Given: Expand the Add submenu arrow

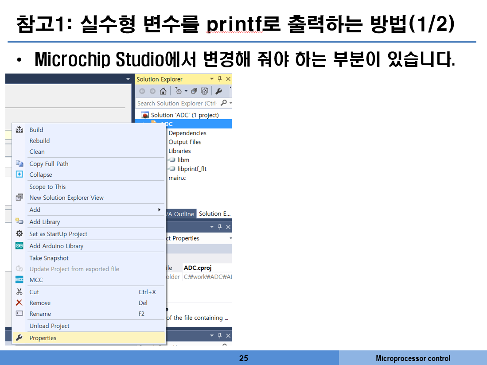Looking at the screenshot, I should (160, 210).
